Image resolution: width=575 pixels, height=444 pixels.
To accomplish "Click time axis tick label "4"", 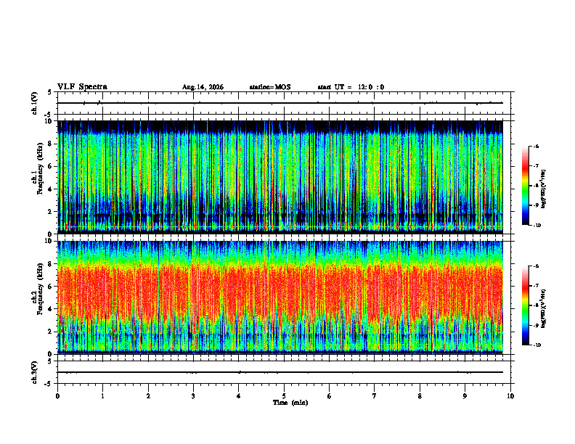I will [x=239, y=395].
